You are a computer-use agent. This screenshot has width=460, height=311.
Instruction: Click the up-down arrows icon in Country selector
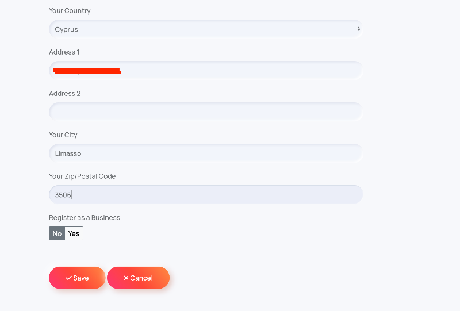coord(358,29)
